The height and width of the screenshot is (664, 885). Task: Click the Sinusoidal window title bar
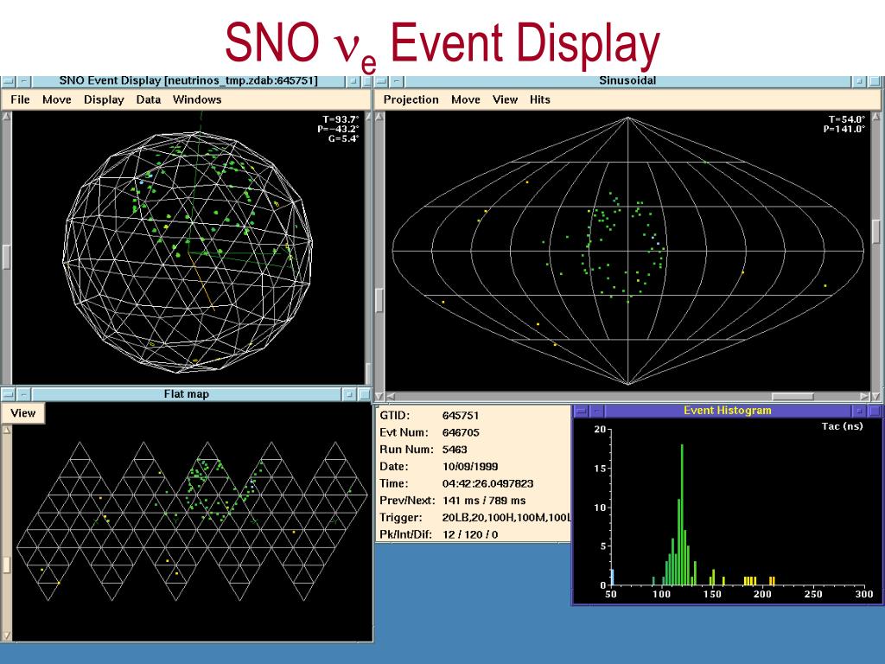pos(627,80)
